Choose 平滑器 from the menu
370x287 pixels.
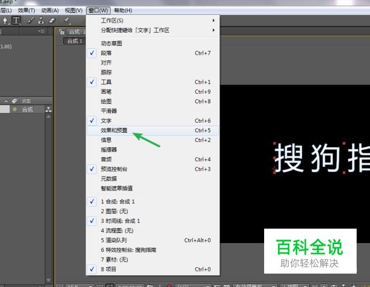(153, 111)
